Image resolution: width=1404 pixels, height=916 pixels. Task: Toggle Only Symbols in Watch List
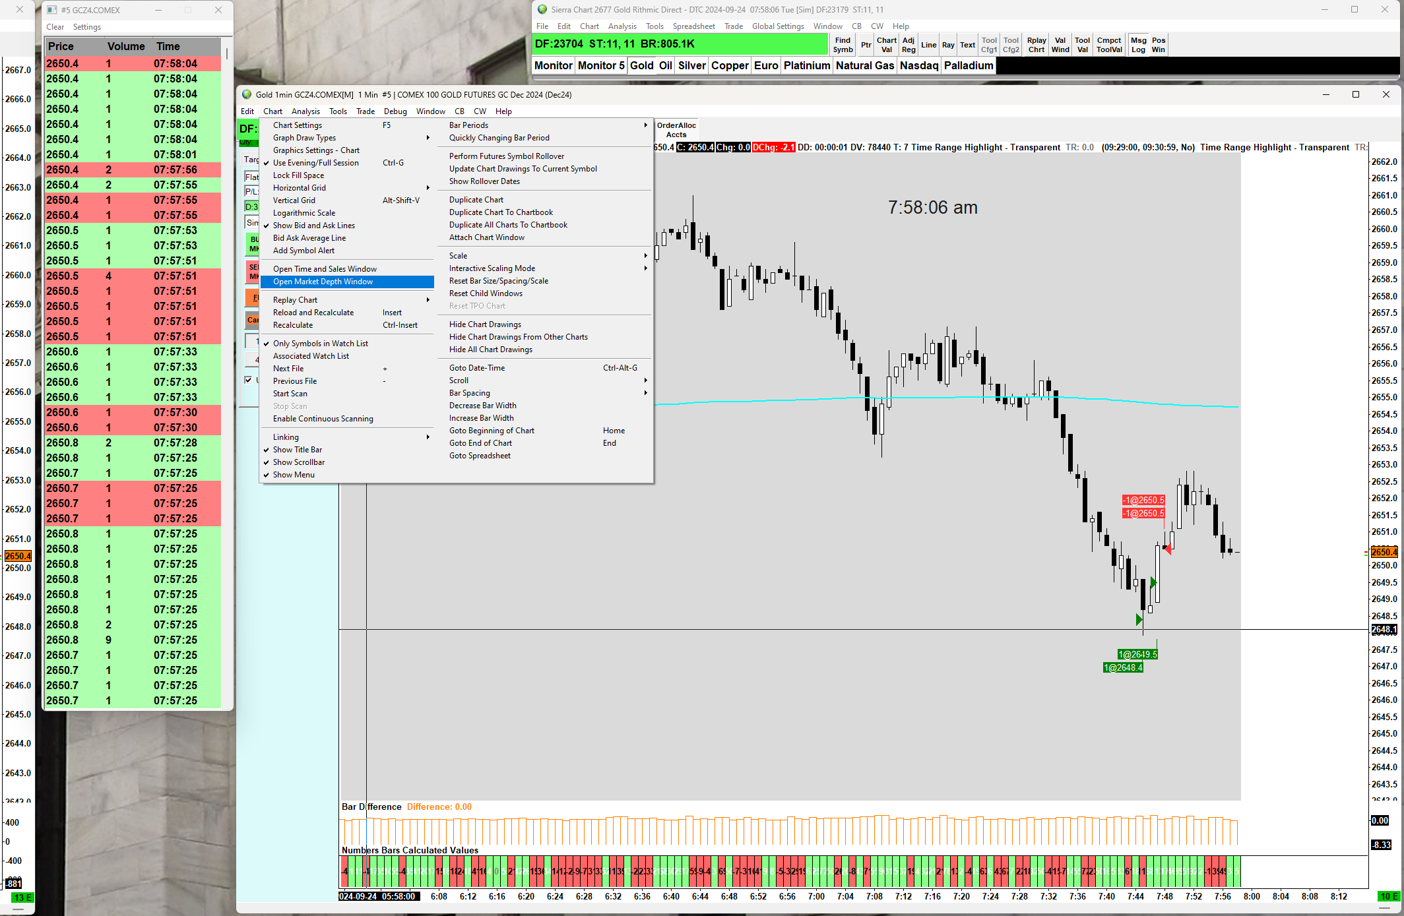point(321,344)
